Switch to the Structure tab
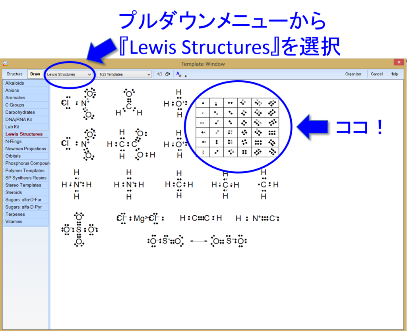 tap(14, 74)
